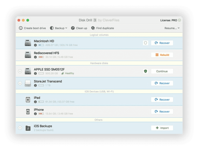Click Macintosh HD storage usage bar

tap(41, 45)
